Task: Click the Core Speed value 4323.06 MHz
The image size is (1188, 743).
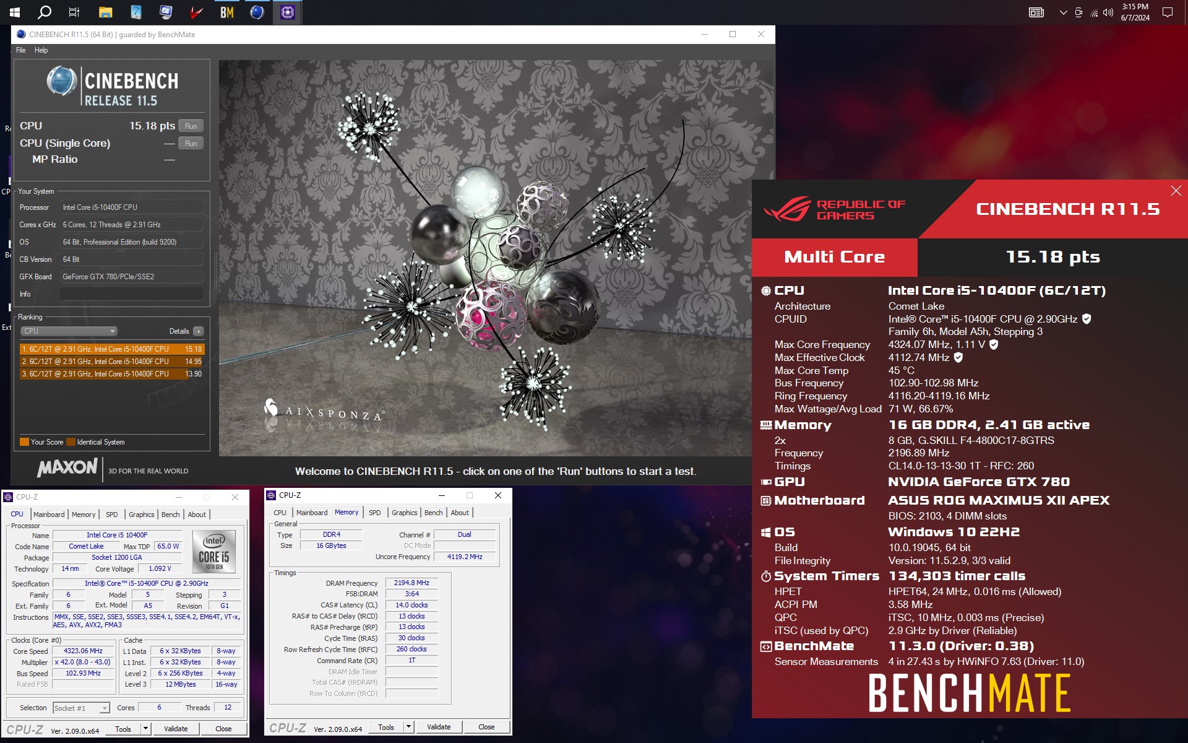Action: tap(83, 651)
